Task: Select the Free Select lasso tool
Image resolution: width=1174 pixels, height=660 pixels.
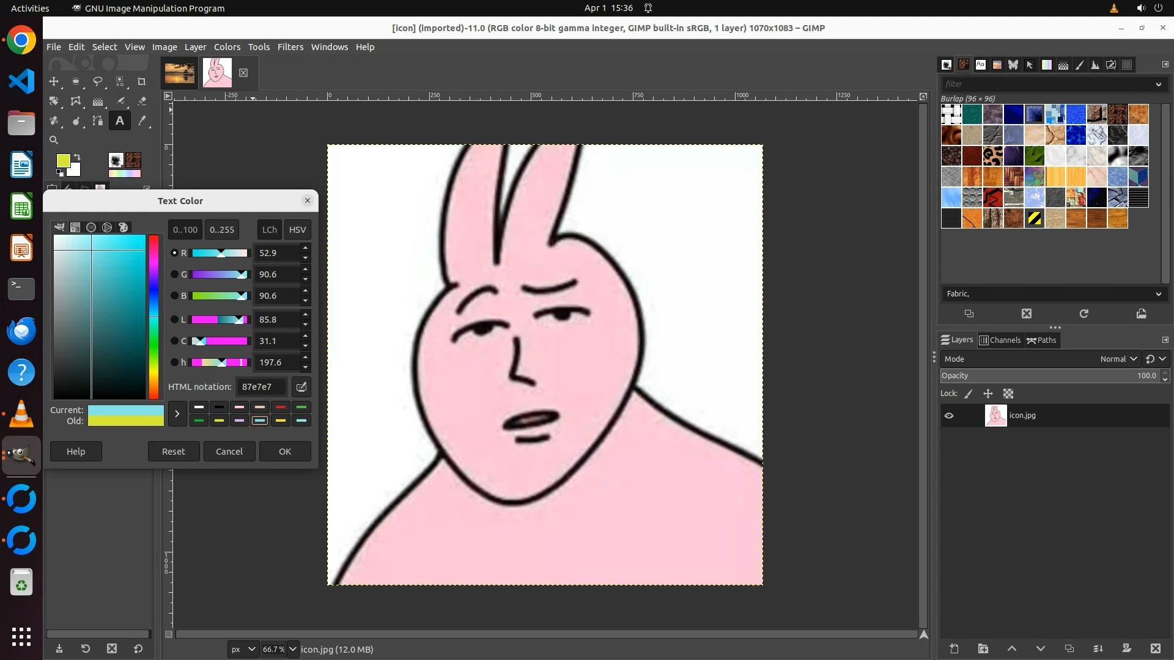Action: click(98, 81)
